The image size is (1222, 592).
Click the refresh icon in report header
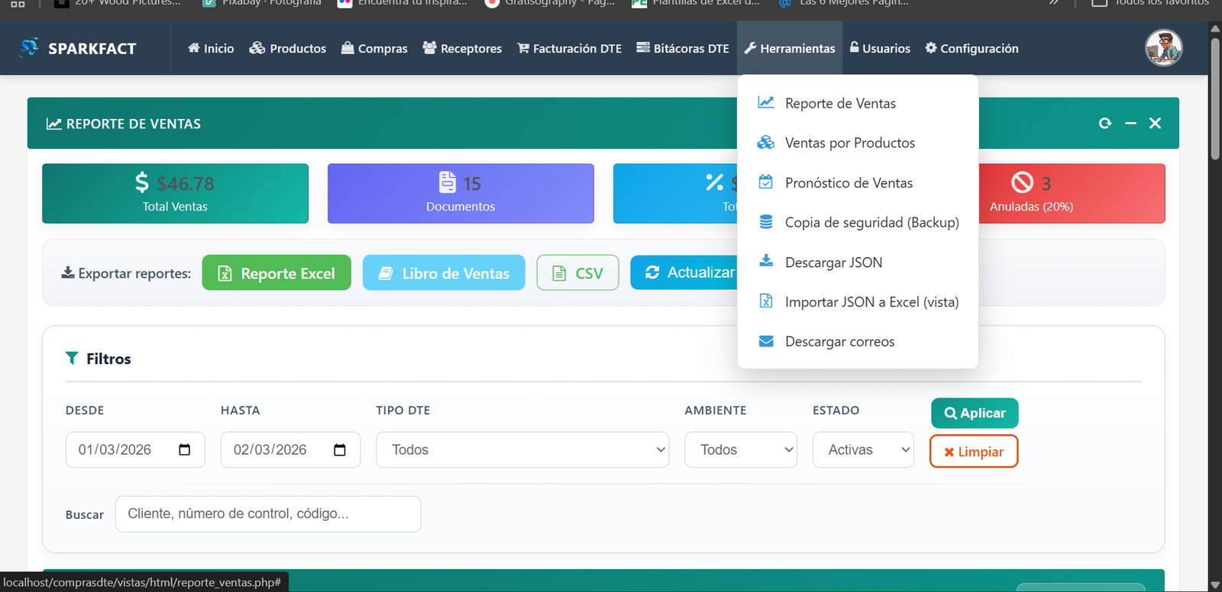1104,124
